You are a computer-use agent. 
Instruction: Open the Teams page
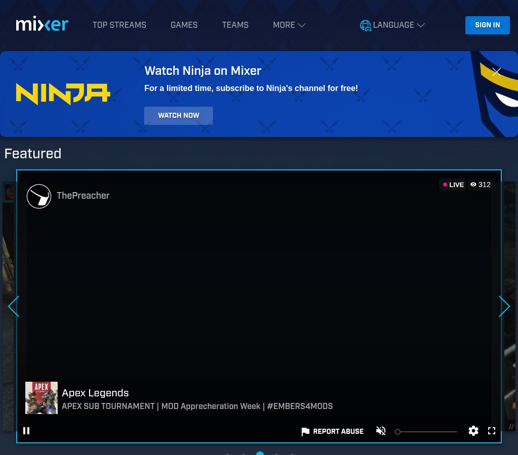coord(235,25)
